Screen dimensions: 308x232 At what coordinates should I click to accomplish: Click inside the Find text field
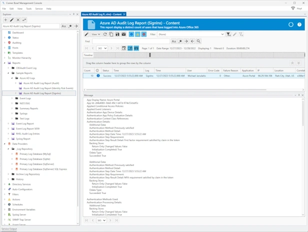coord(131,41)
